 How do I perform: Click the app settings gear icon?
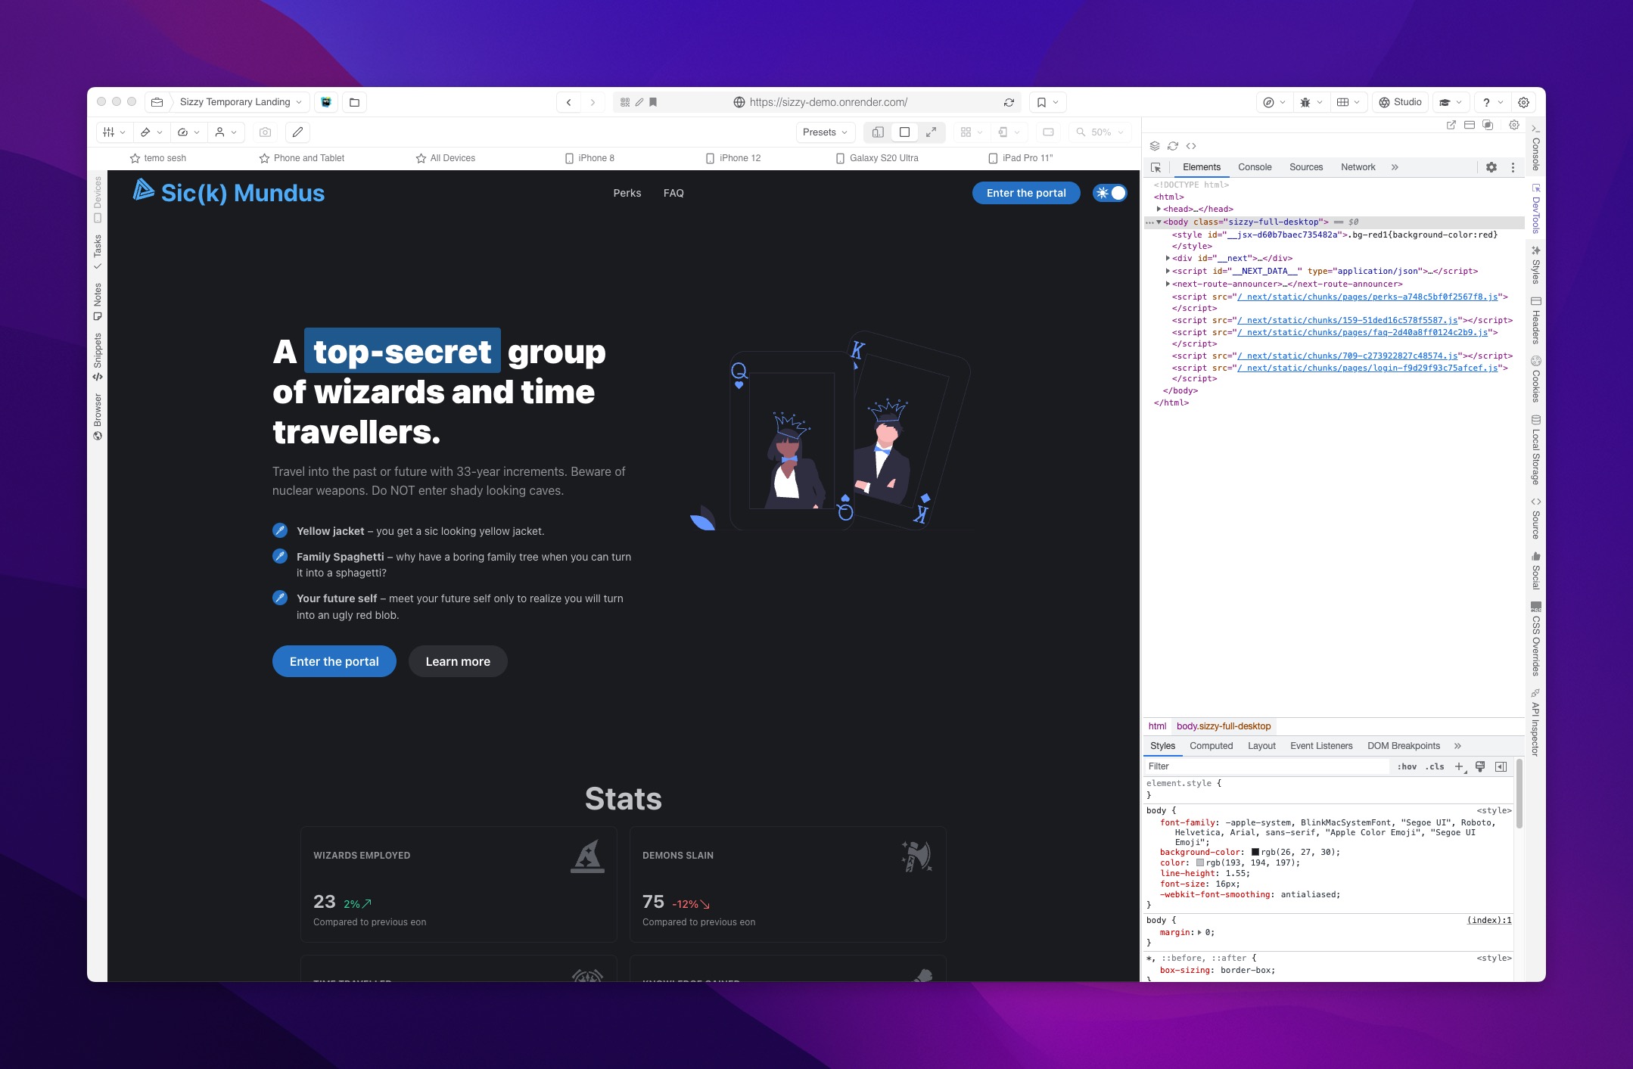point(1523,102)
